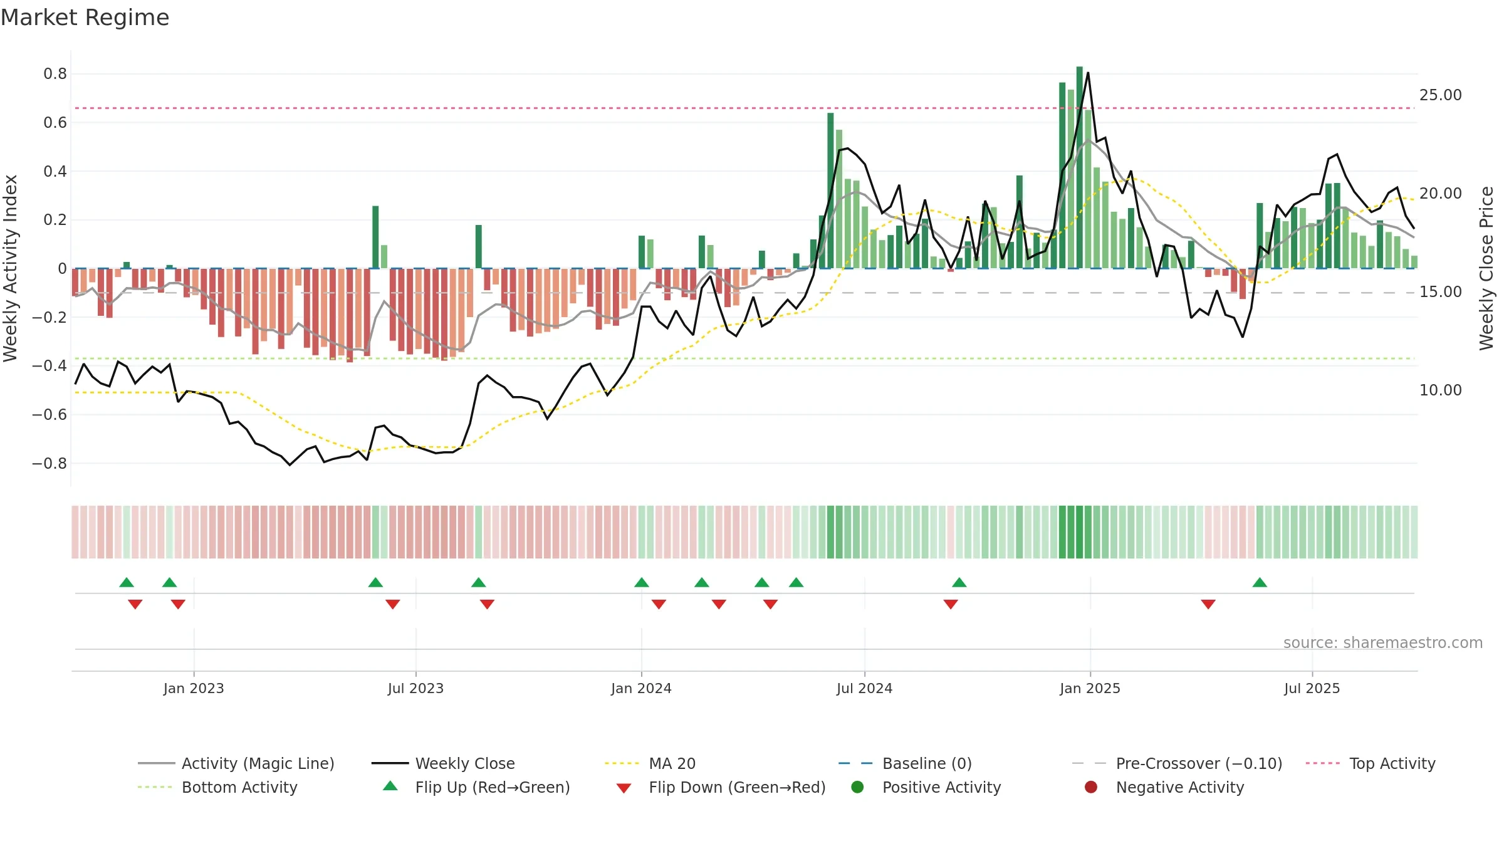The height and width of the screenshot is (846, 1504).
Task: Click the Weekly Close Price axis title
Action: [1486, 268]
